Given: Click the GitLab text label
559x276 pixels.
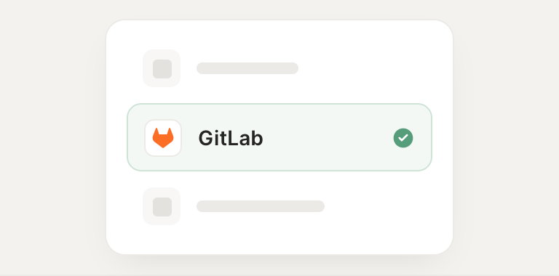Looking at the screenshot, I should point(231,138).
